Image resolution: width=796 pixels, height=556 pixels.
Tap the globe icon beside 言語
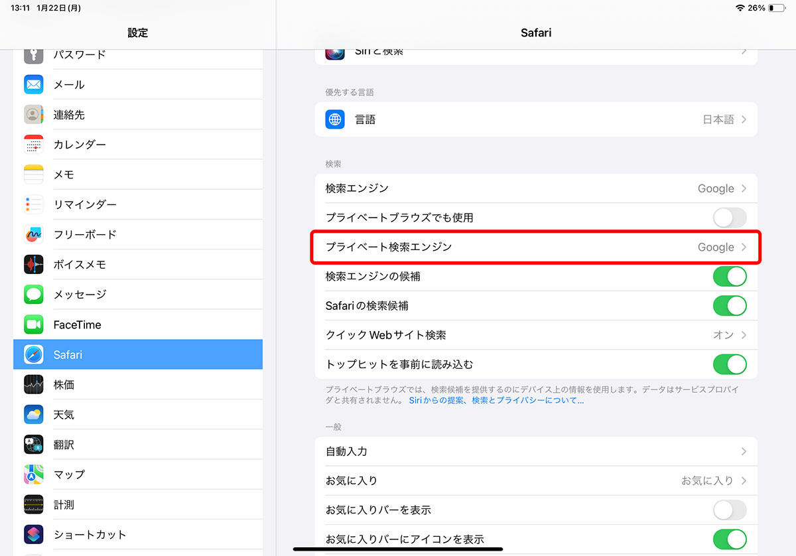coord(335,119)
